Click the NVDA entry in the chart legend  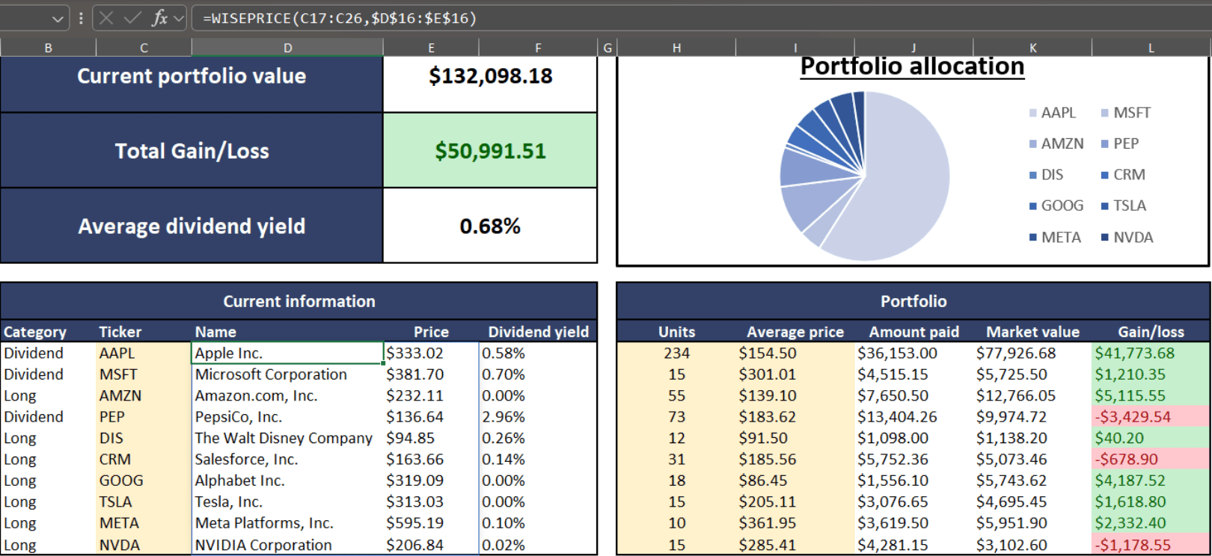[x=1127, y=238]
